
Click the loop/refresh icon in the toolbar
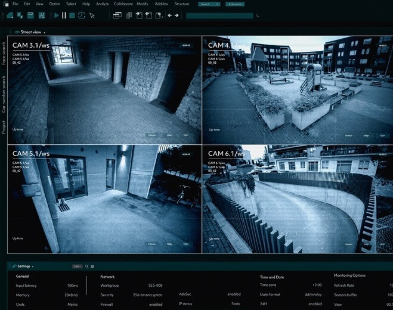(x=81, y=16)
